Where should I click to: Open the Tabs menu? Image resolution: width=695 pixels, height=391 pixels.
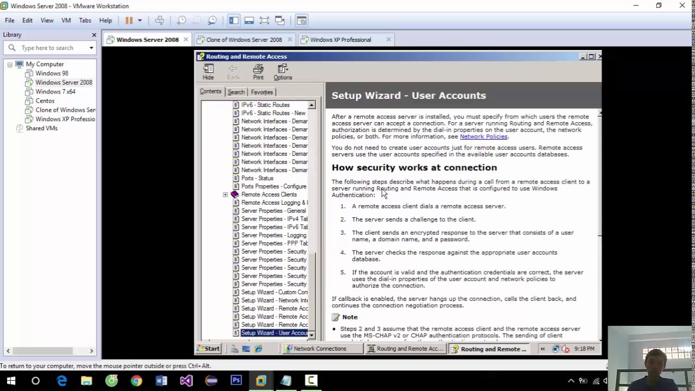point(85,20)
